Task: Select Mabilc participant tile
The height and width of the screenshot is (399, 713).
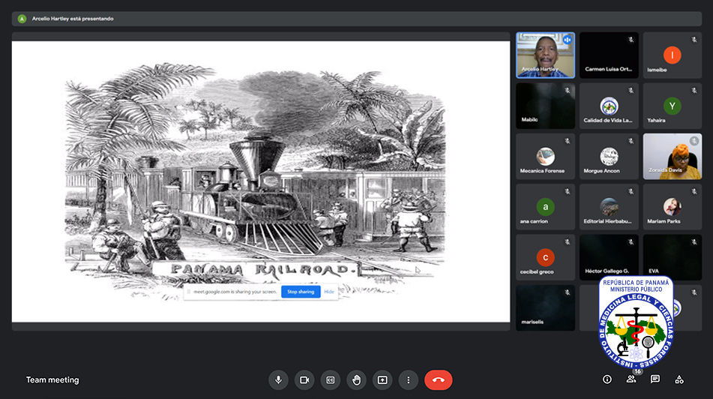Action: pyautogui.click(x=545, y=106)
